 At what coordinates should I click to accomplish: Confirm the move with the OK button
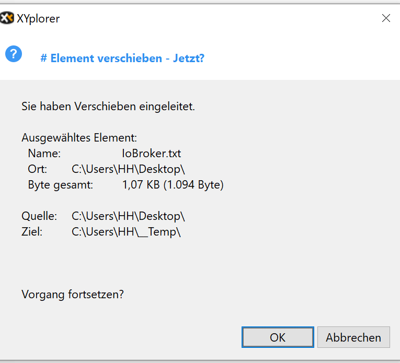(x=278, y=337)
